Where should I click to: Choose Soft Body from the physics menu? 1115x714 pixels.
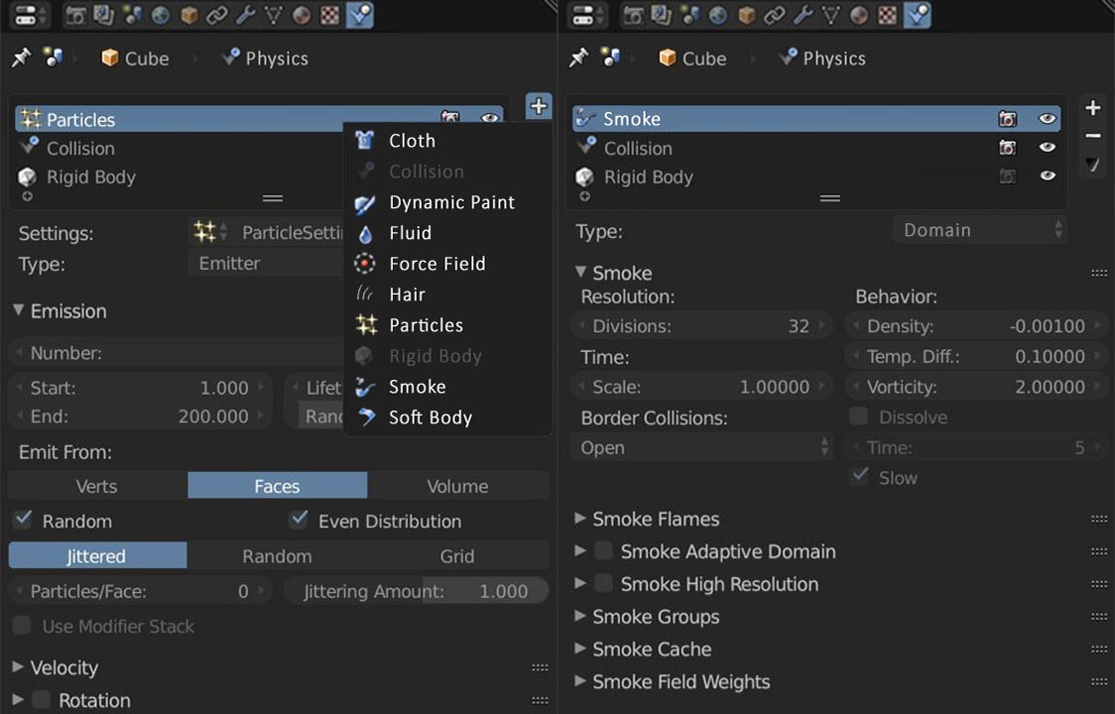[x=448, y=416]
